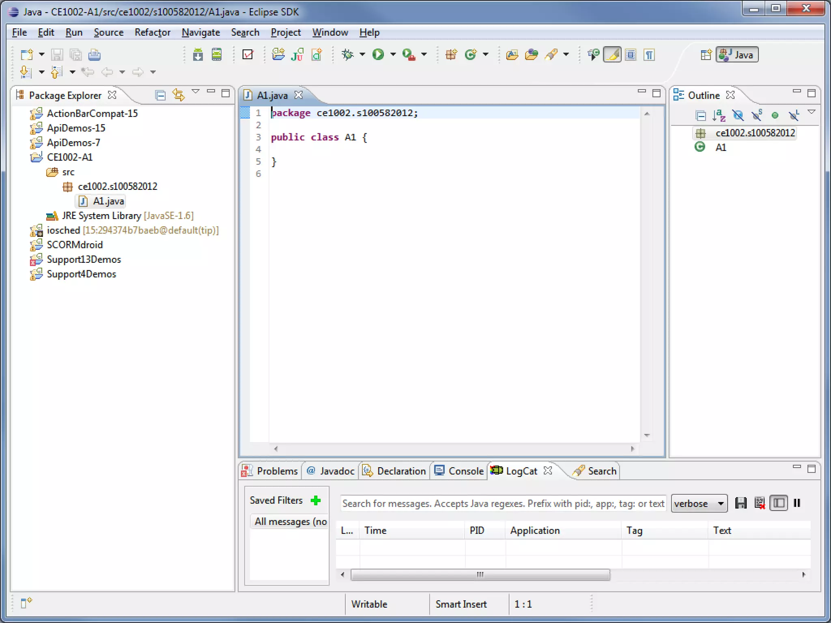831x623 pixels.
Task: Click the New wizard toolbar icon
Action: coord(27,54)
